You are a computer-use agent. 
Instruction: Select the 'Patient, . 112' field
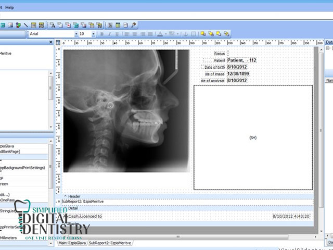click(241, 60)
